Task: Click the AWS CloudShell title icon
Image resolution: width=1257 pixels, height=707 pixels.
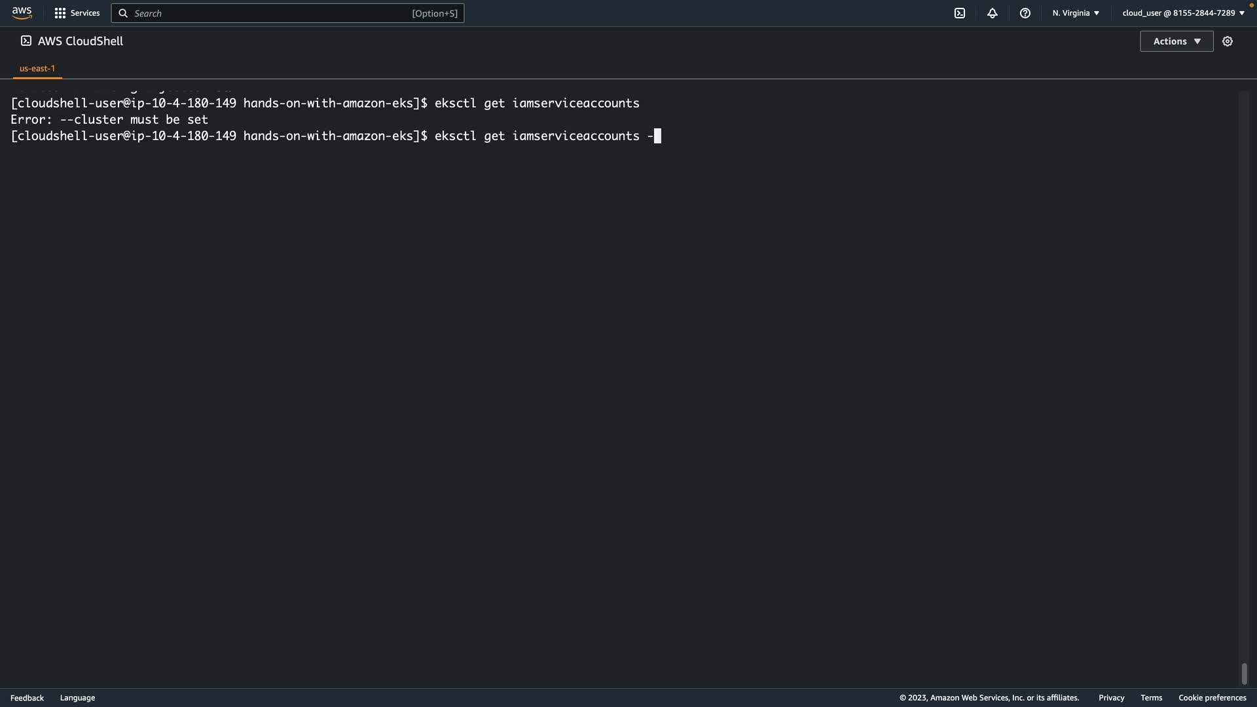Action: (x=26, y=41)
